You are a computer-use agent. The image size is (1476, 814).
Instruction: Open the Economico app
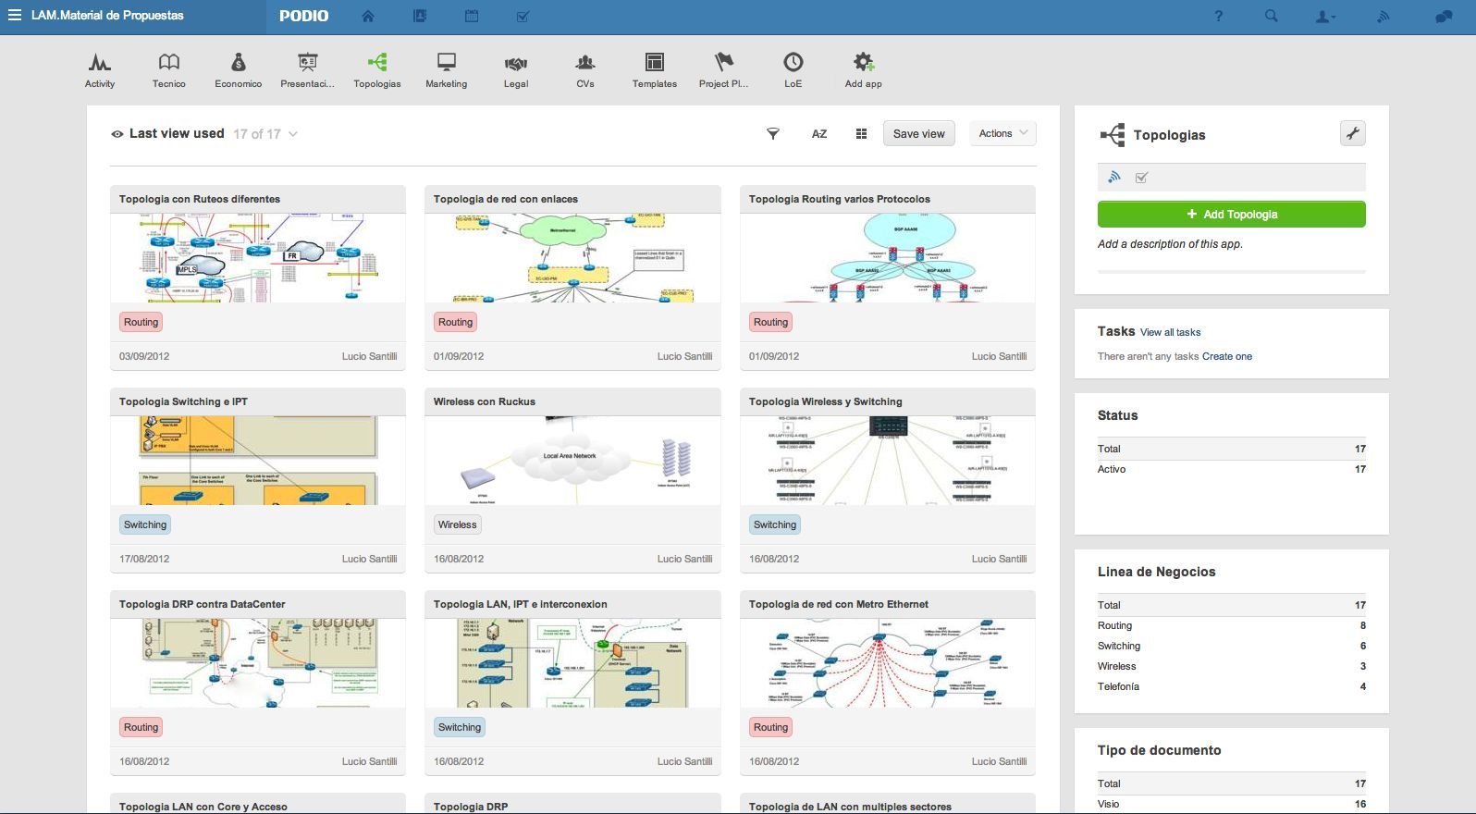click(x=239, y=70)
